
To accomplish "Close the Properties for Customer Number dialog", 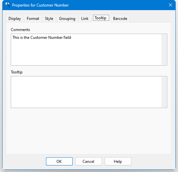I will (171, 5).
